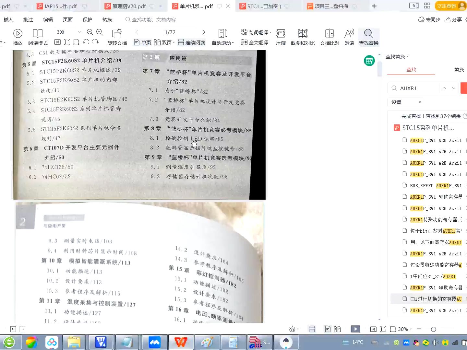Click the 压缩 compression icon

tap(281, 36)
